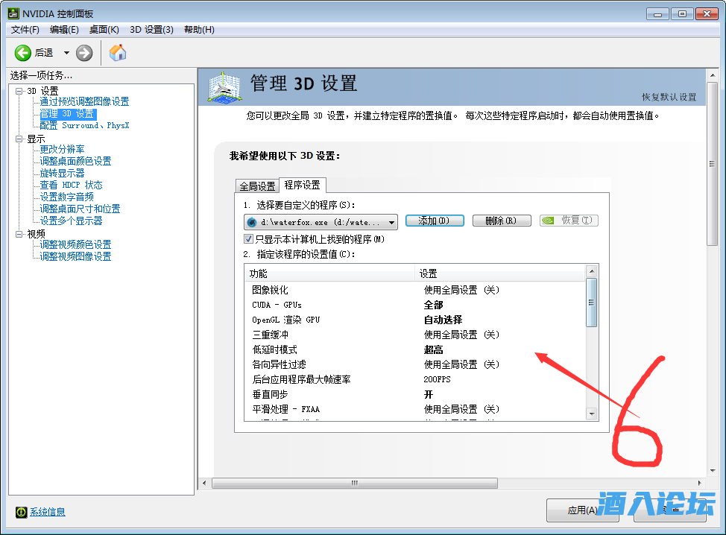Viewport: 726px width, 535px height.
Task: Select the 各向异性过滤 setting row
Action: point(415,364)
